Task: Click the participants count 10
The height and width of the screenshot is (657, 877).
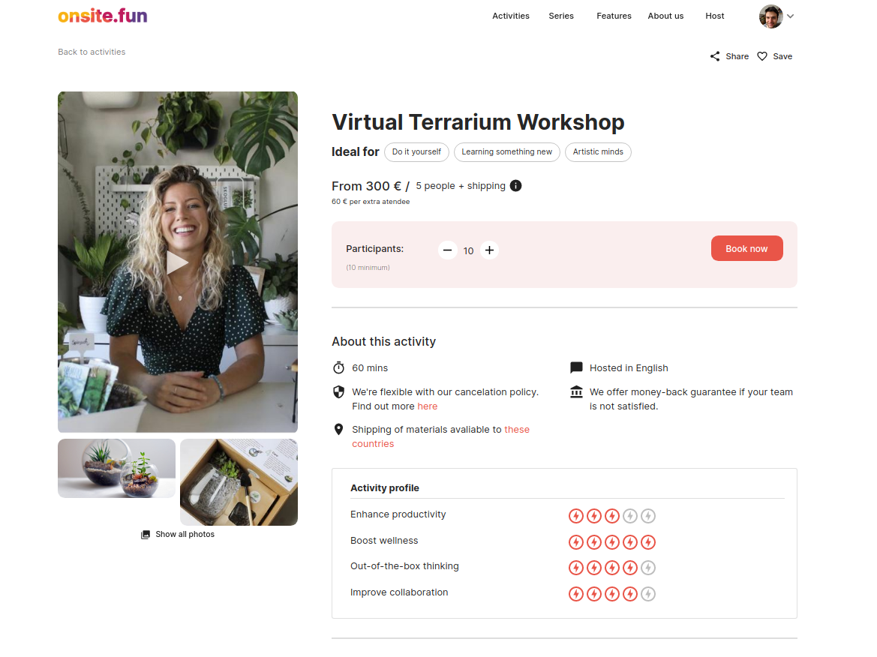Action: (x=468, y=251)
